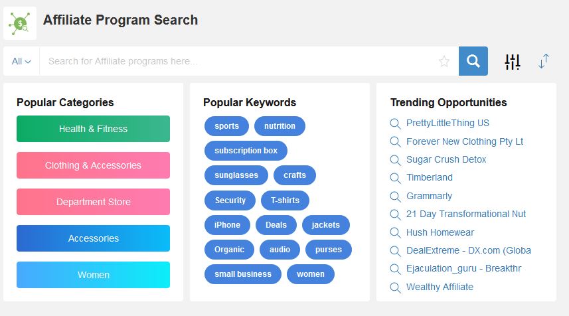Open the Sugar Crush Detox link
This screenshot has height=316, width=569.
pos(446,159)
